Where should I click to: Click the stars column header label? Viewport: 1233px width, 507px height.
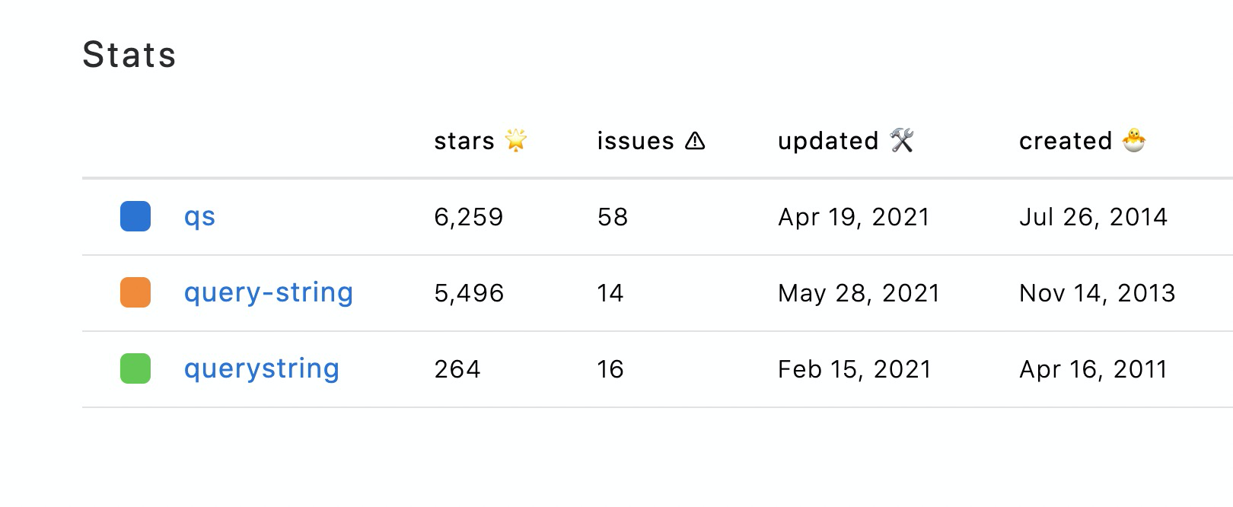point(464,141)
